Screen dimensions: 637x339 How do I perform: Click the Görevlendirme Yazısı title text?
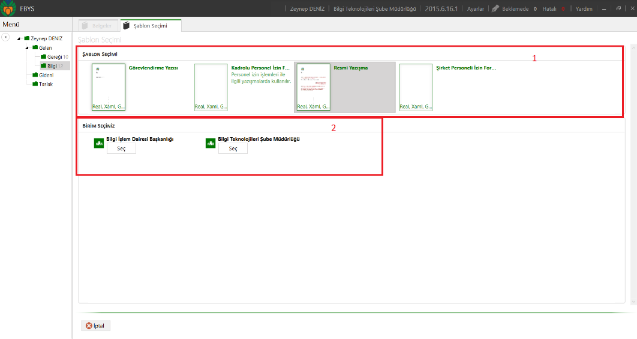point(153,68)
